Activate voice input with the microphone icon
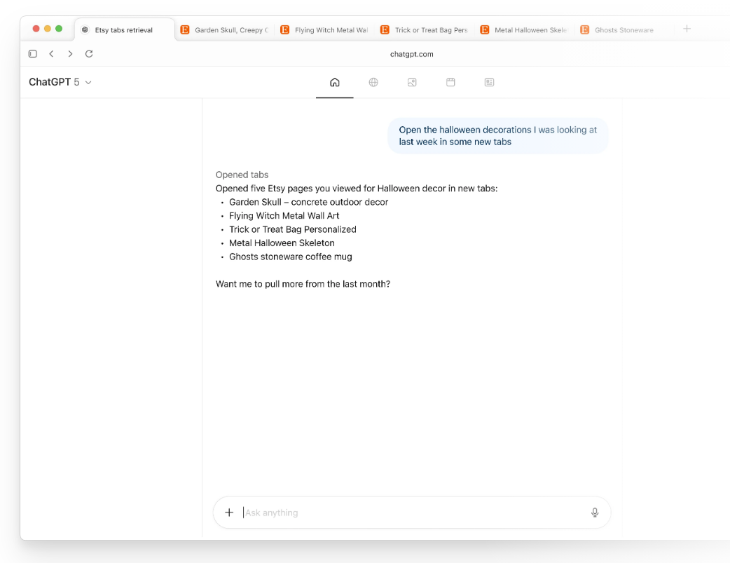 [594, 513]
